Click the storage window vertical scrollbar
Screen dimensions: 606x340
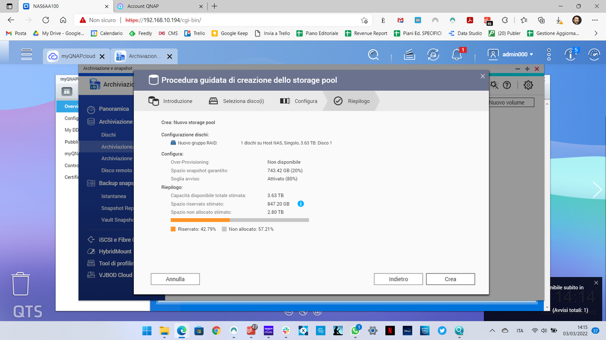click(x=546, y=205)
